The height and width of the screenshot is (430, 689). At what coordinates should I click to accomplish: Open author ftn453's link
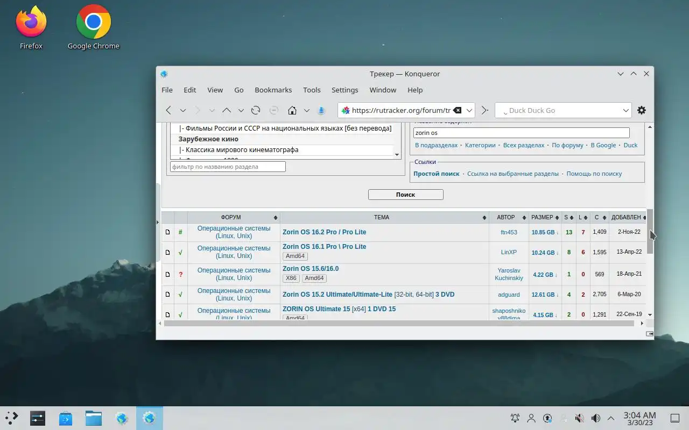click(509, 232)
